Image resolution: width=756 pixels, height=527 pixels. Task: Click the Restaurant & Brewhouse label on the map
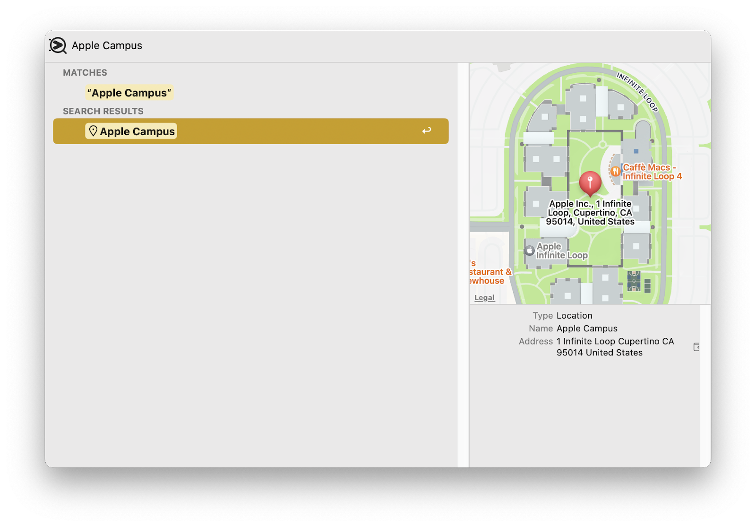(488, 276)
